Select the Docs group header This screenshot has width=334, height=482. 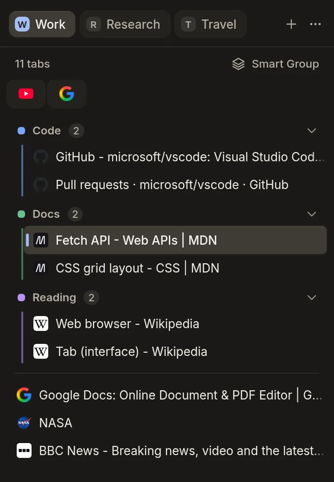[167, 214]
